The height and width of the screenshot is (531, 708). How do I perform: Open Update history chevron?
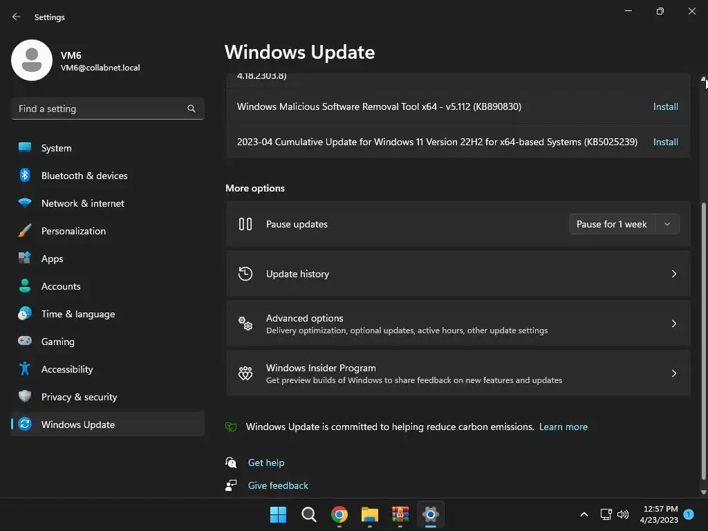point(673,274)
